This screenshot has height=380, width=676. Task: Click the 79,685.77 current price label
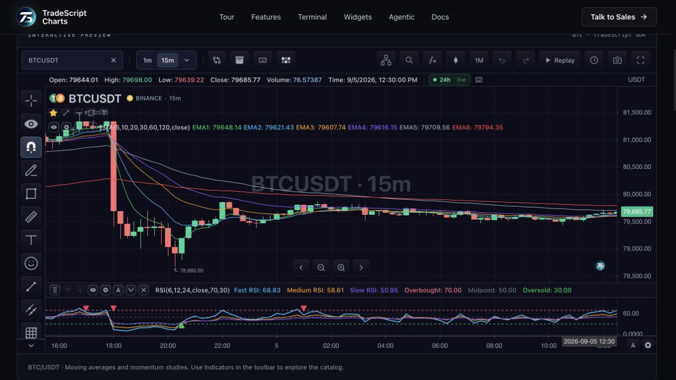pos(637,212)
